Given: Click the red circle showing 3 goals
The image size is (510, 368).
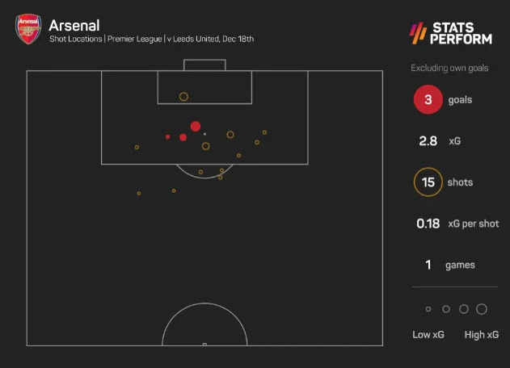Looking at the screenshot, I should click(428, 101).
